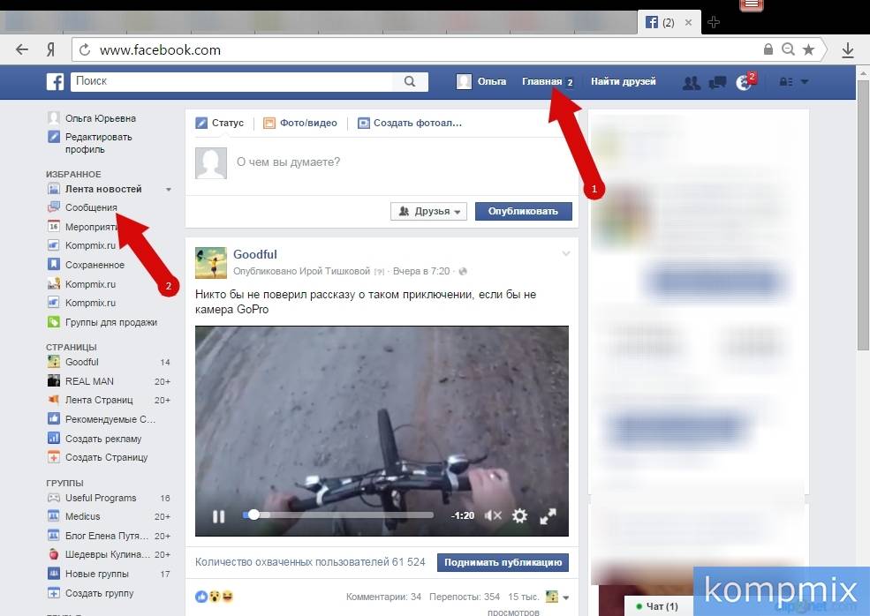
Task: Open the Goodful post options chevron
Action: click(x=566, y=253)
